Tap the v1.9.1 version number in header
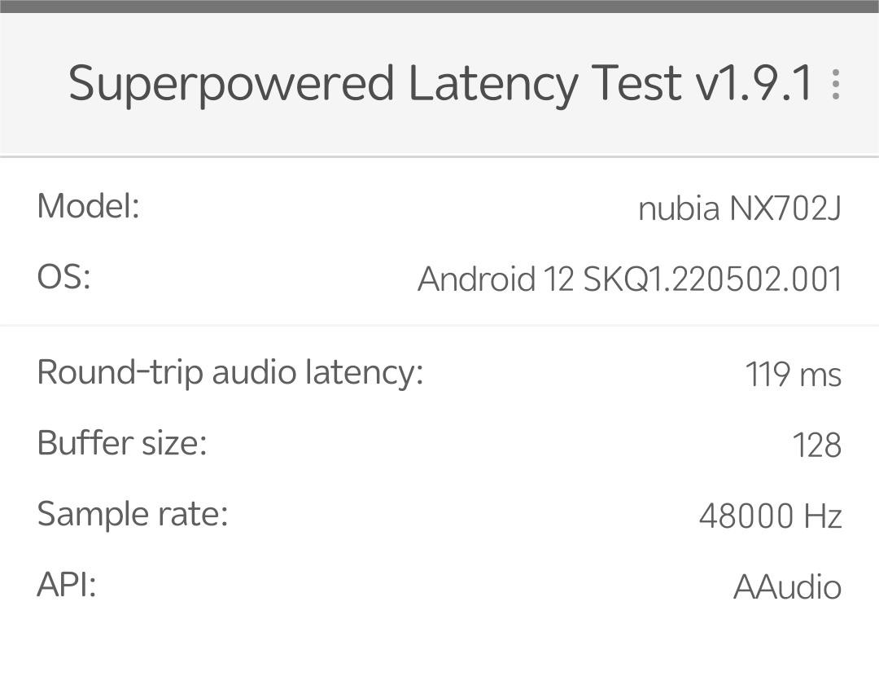 click(754, 84)
